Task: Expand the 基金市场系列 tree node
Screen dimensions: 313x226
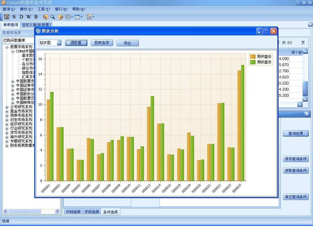Action: pos(7,111)
